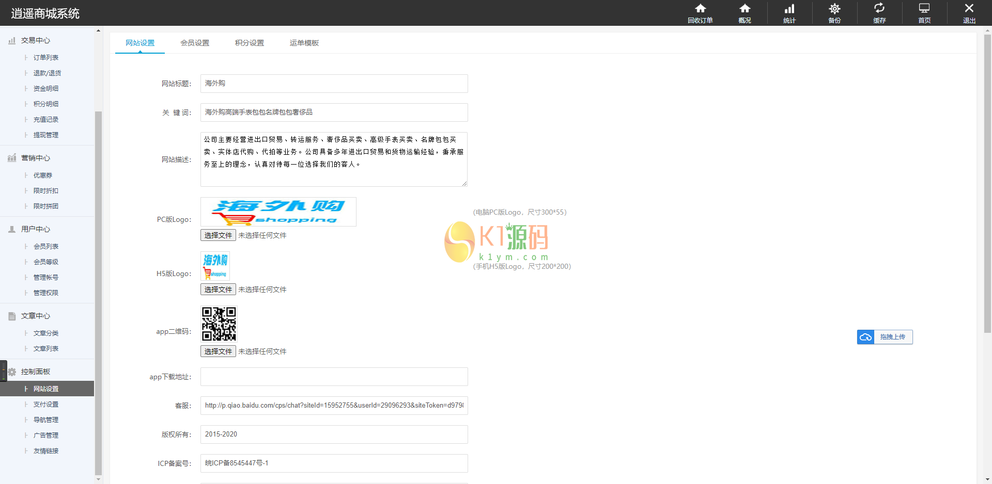Open the 首页 monitor icon
Viewport: 992px width, 484px height.
coord(924,8)
